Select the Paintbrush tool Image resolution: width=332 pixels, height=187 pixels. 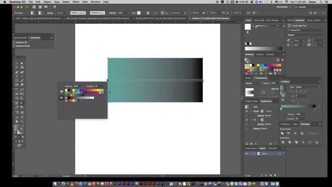(x=22, y=81)
